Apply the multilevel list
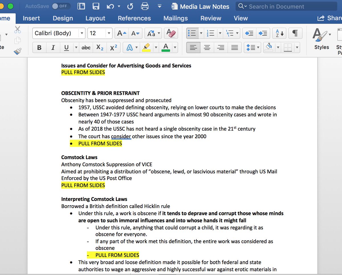342x275 pixels. (x=230, y=33)
